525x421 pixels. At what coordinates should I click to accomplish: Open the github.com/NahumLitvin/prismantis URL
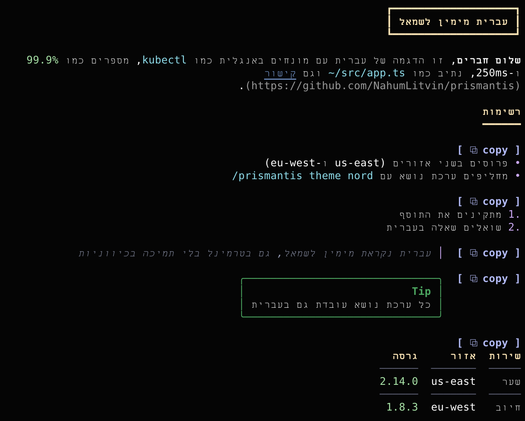pos(383,86)
